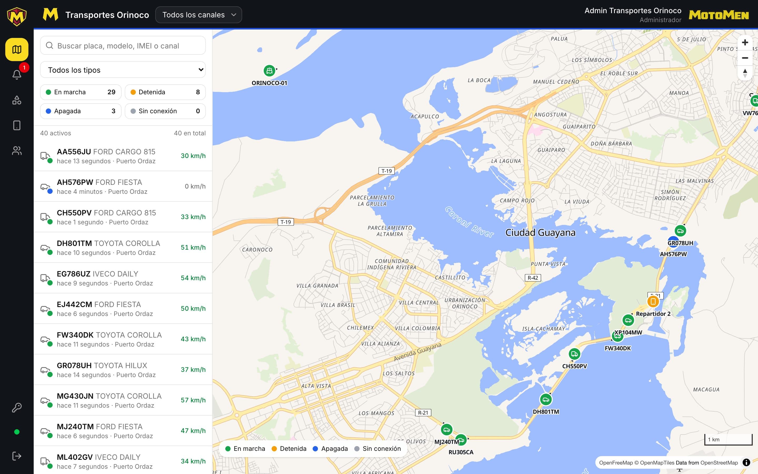Click the logout icon in sidebar

tap(17, 456)
